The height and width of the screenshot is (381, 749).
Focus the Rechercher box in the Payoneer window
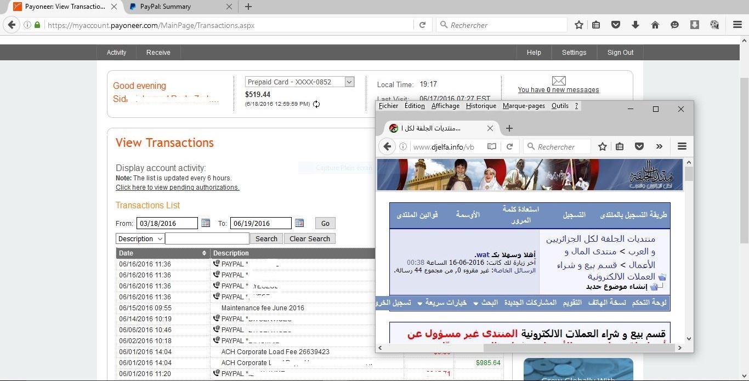tap(502, 25)
